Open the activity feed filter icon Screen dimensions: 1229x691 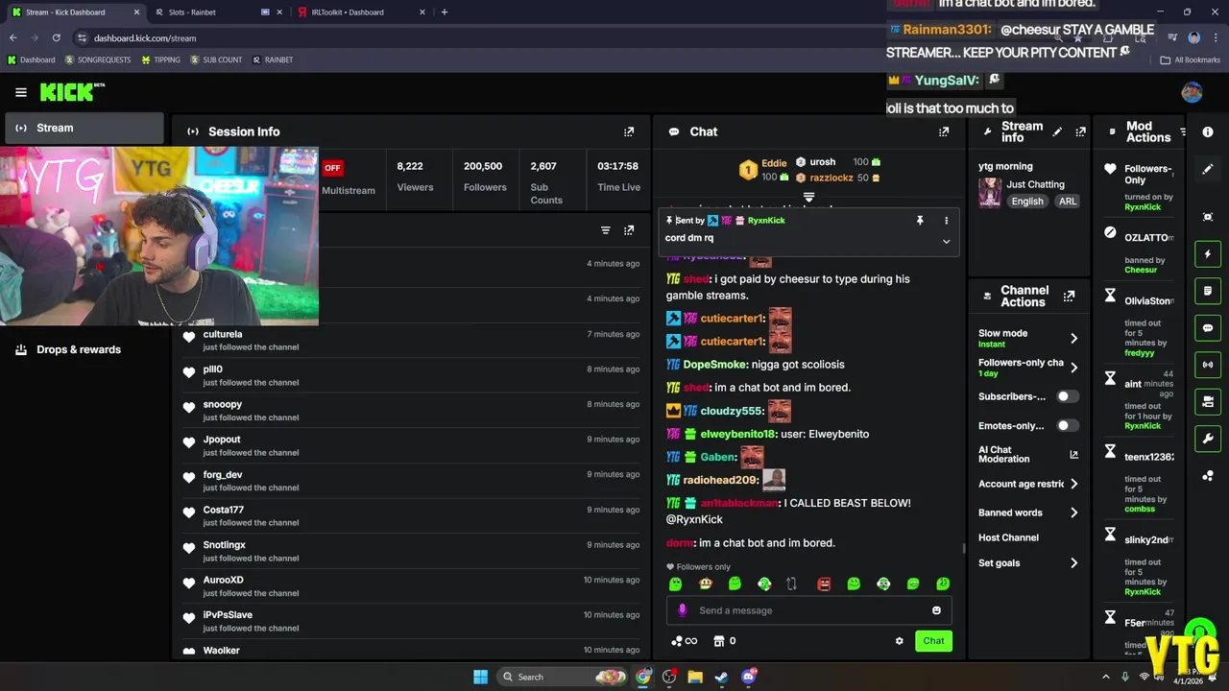606,230
